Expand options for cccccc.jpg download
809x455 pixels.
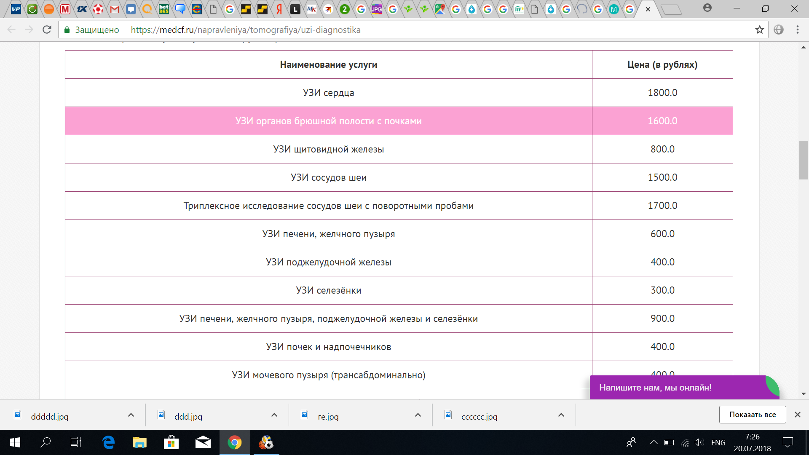tap(561, 415)
